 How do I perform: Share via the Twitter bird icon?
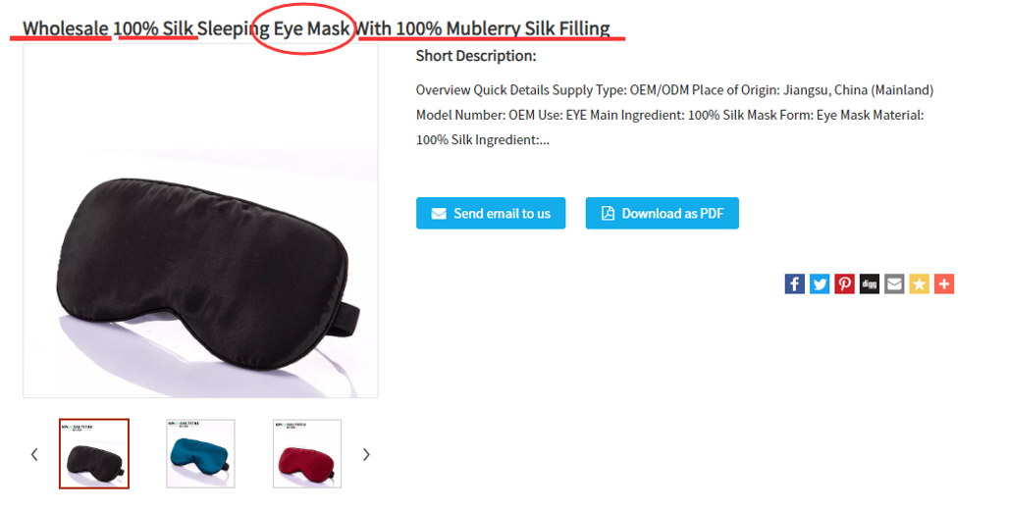click(x=820, y=283)
